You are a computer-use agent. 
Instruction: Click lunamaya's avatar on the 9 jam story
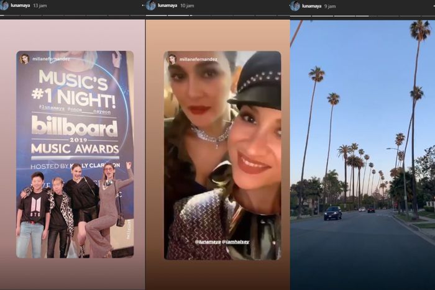(x=295, y=6)
